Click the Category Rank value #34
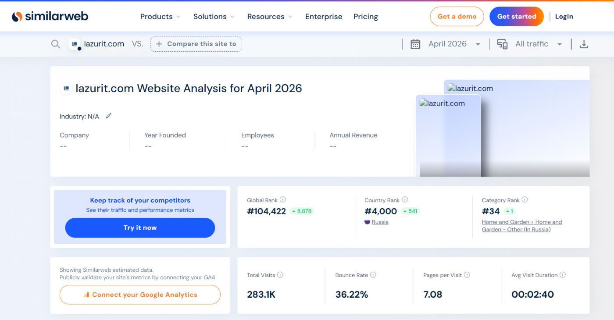Viewport: 614px width, 320px height. tap(491, 211)
